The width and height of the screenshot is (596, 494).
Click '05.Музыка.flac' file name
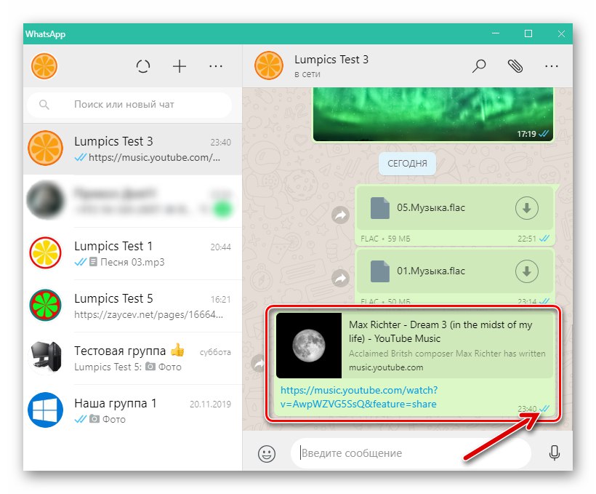pyautogui.click(x=431, y=208)
